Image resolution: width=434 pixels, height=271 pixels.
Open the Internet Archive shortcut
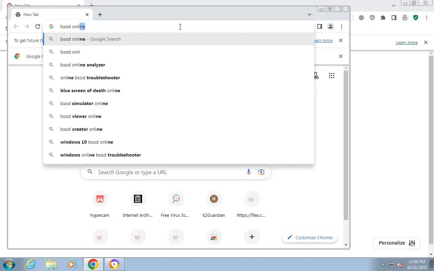tap(138, 204)
